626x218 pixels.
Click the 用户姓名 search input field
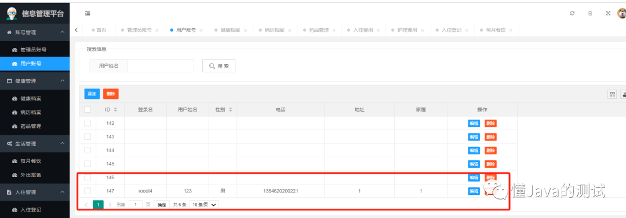161,66
